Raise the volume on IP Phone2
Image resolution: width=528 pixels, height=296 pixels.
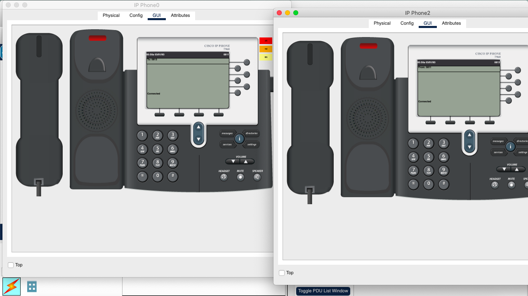coord(518,169)
